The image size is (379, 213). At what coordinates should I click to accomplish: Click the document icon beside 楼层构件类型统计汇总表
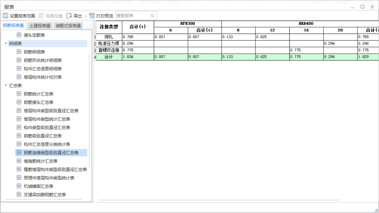click(x=19, y=119)
